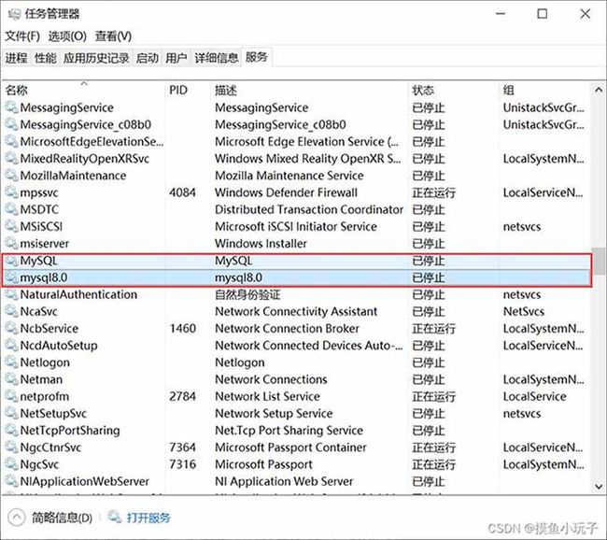
Task: Click the service icon beside NgcCtnrSvc
Action: [11, 448]
